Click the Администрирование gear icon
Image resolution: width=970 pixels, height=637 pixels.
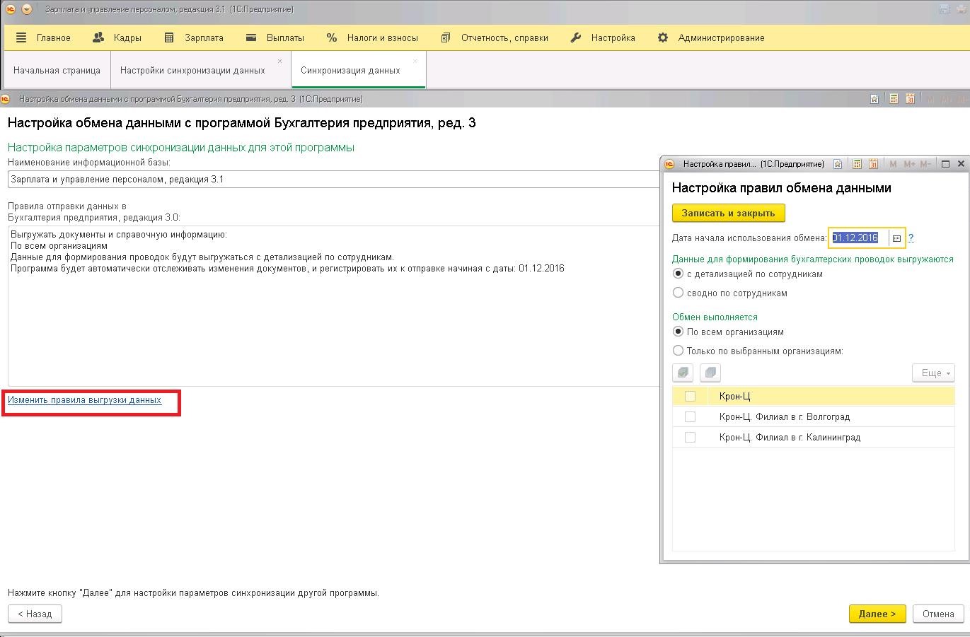pos(663,37)
